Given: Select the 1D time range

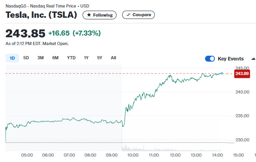Looking at the screenshot, I should [12, 58].
